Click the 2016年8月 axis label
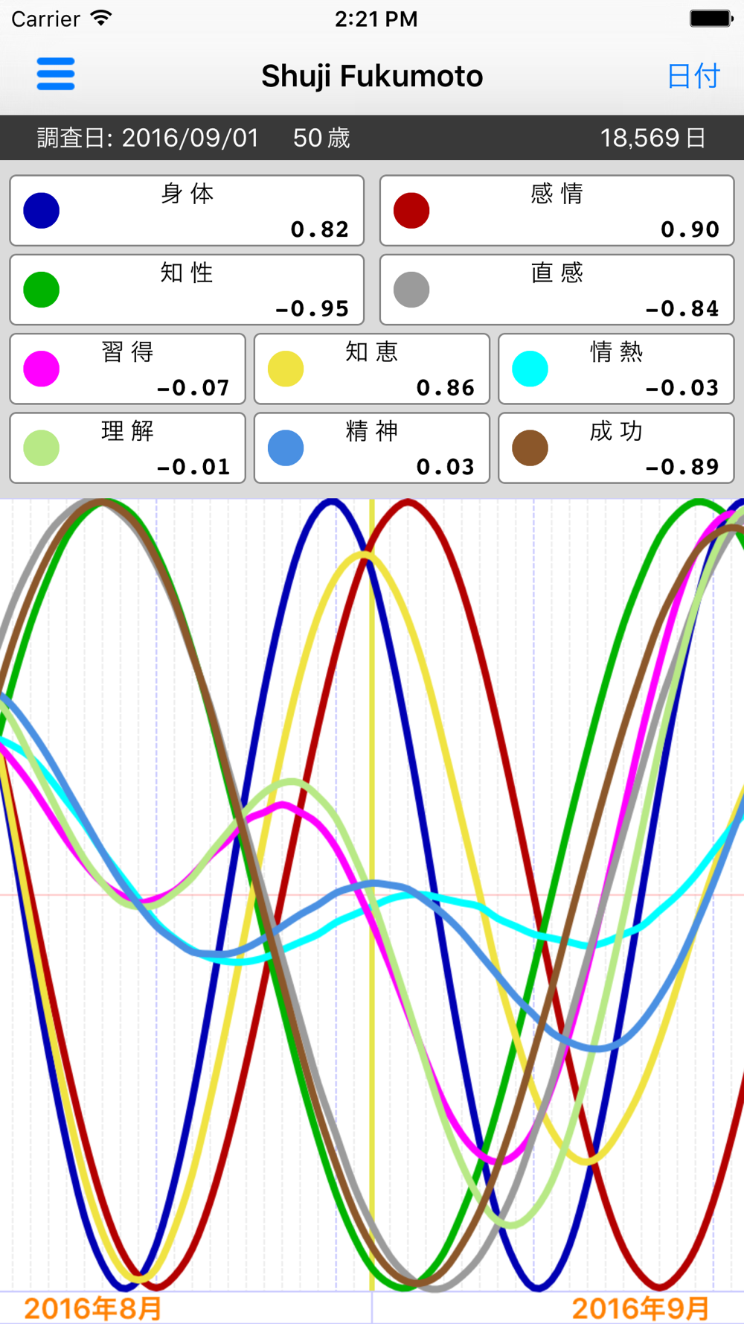Image resolution: width=744 pixels, height=1324 pixels. coord(92,1308)
